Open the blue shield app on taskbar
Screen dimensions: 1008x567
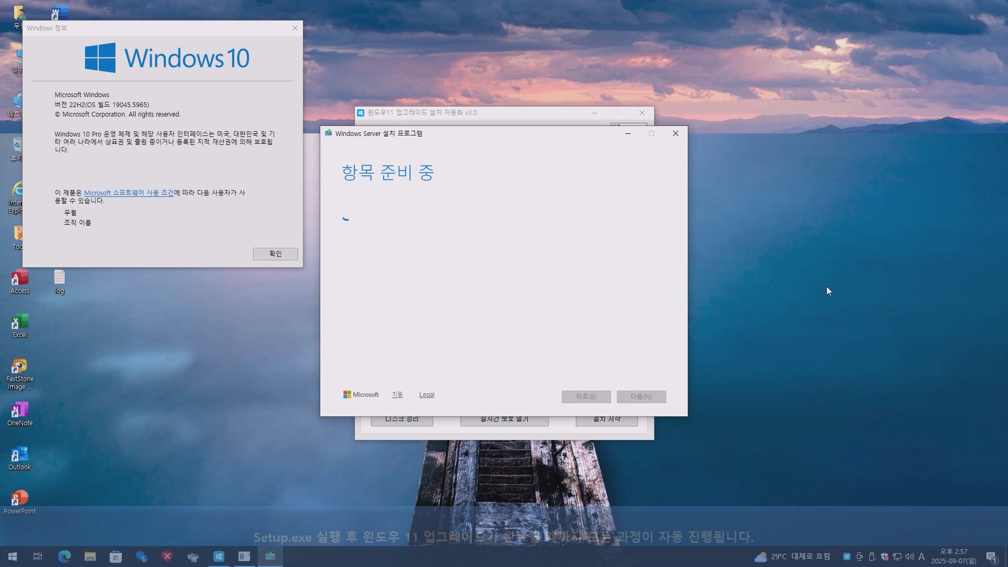(141, 556)
